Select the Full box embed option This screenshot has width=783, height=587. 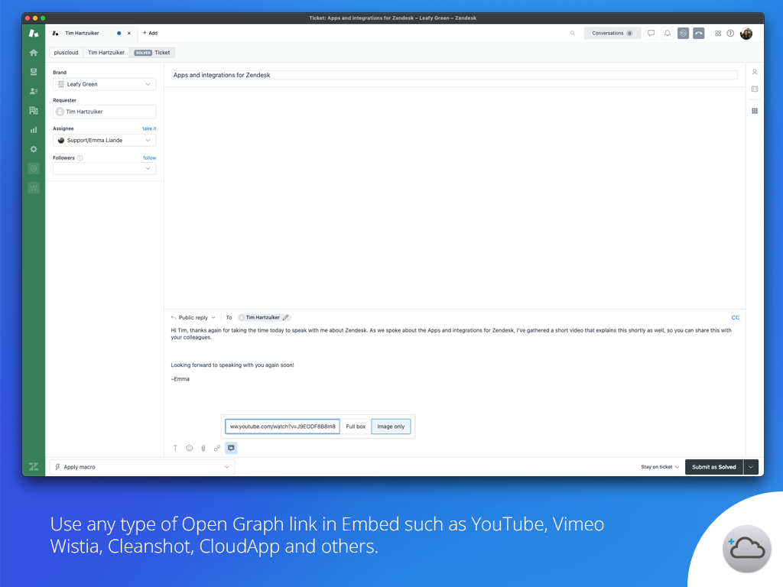(x=356, y=426)
